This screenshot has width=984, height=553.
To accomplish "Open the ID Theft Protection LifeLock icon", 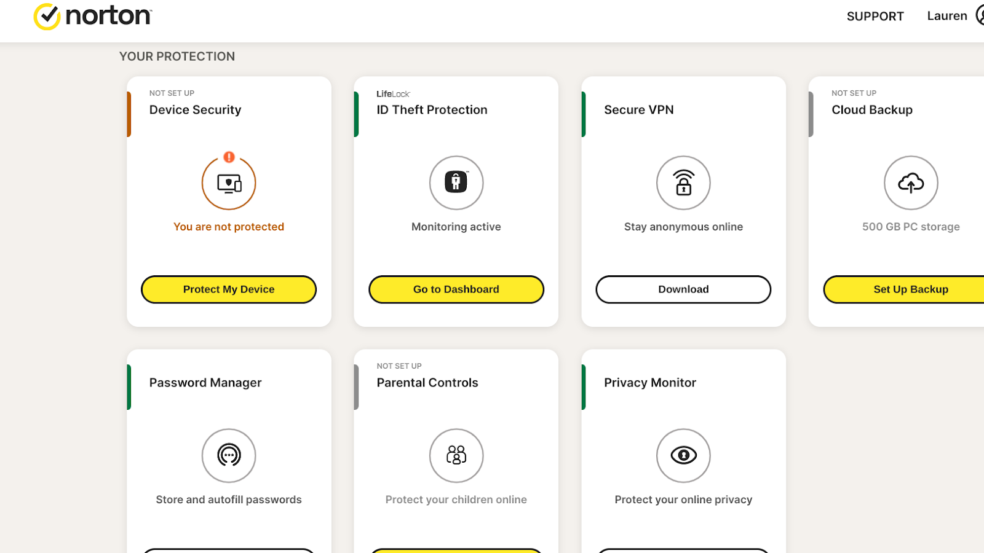I will 456,182.
